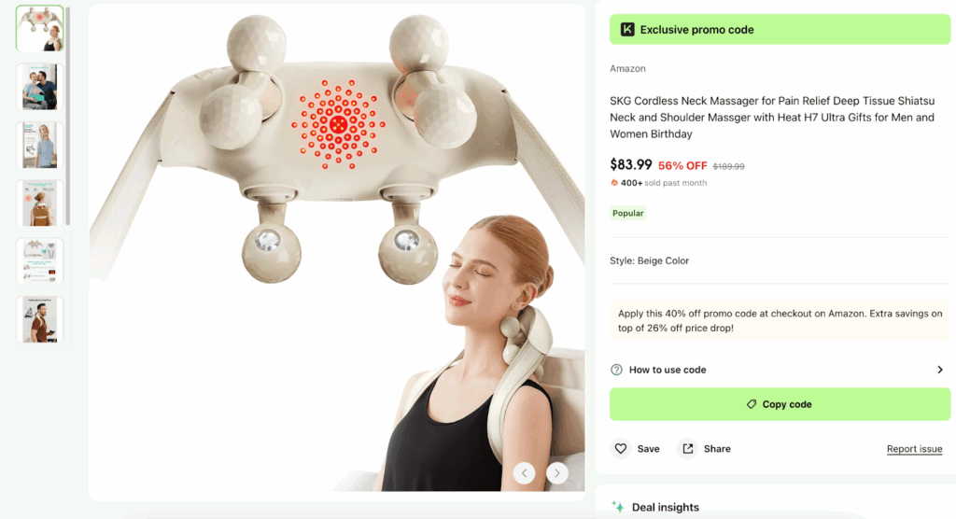The image size is (956, 519).
Task: Click the Share arrow icon
Action: 688,449
